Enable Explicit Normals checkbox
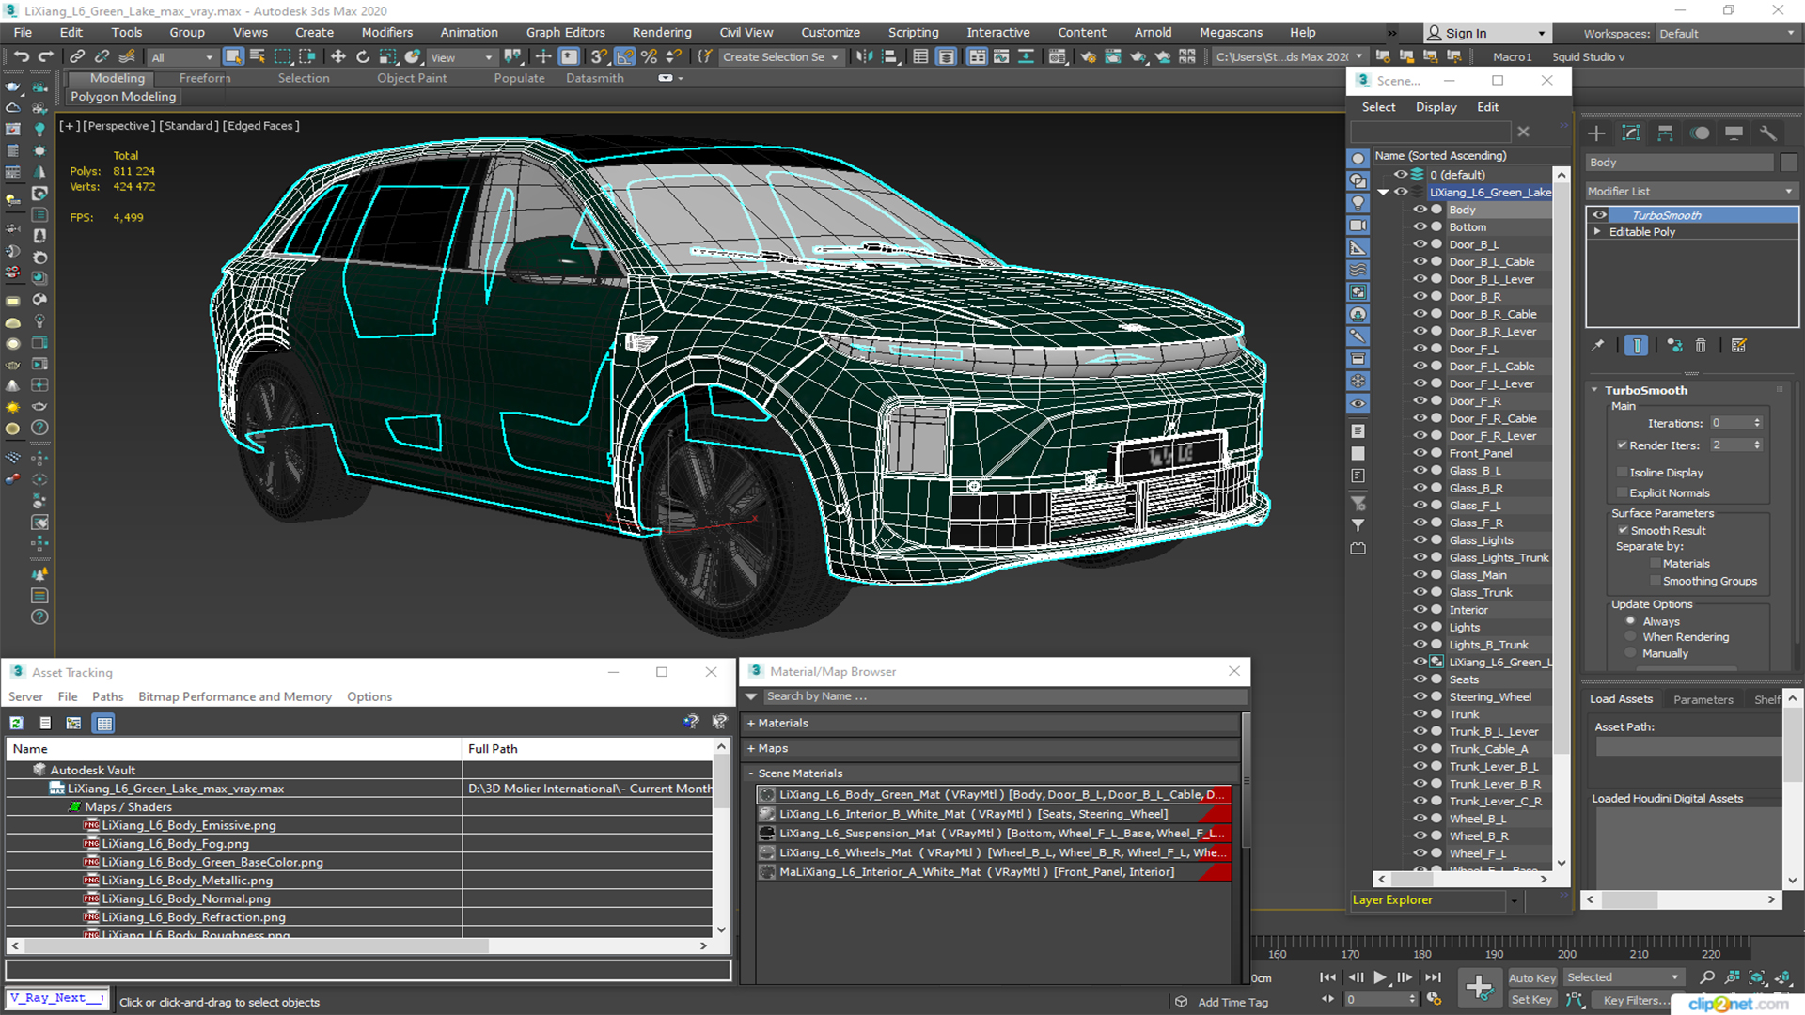The width and height of the screenshot is (1805, 1015). click(x=1622, y=493)
